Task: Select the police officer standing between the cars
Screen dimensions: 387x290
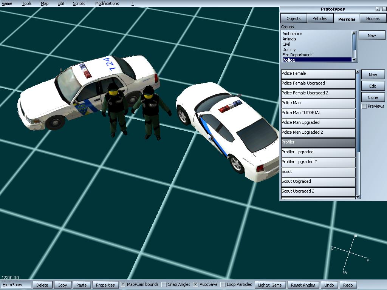Action: click(151, 113)
